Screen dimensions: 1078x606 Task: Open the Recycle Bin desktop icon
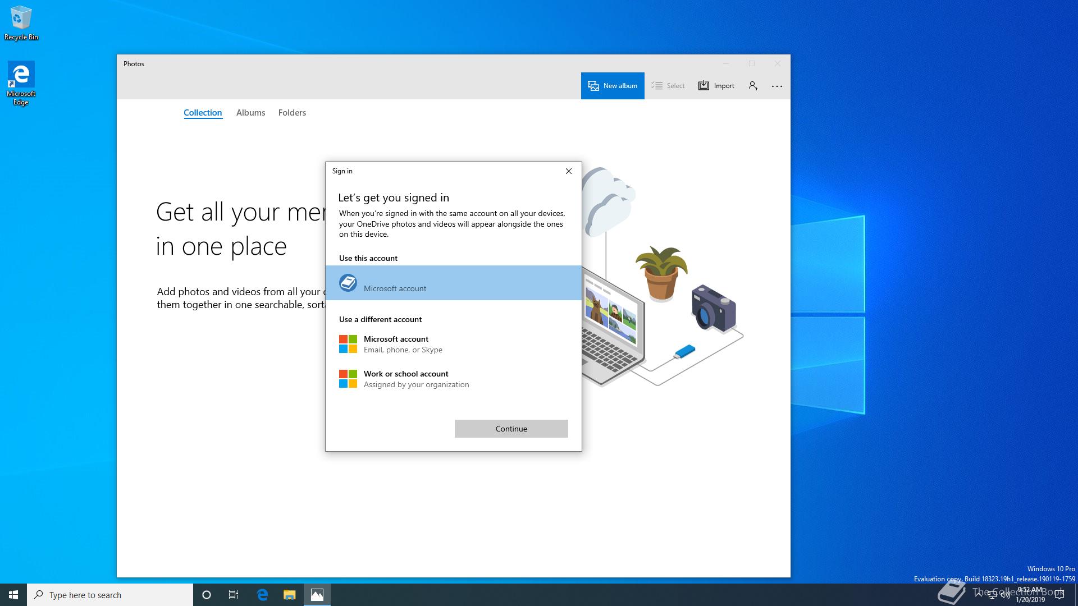click(x=21, y=23)
